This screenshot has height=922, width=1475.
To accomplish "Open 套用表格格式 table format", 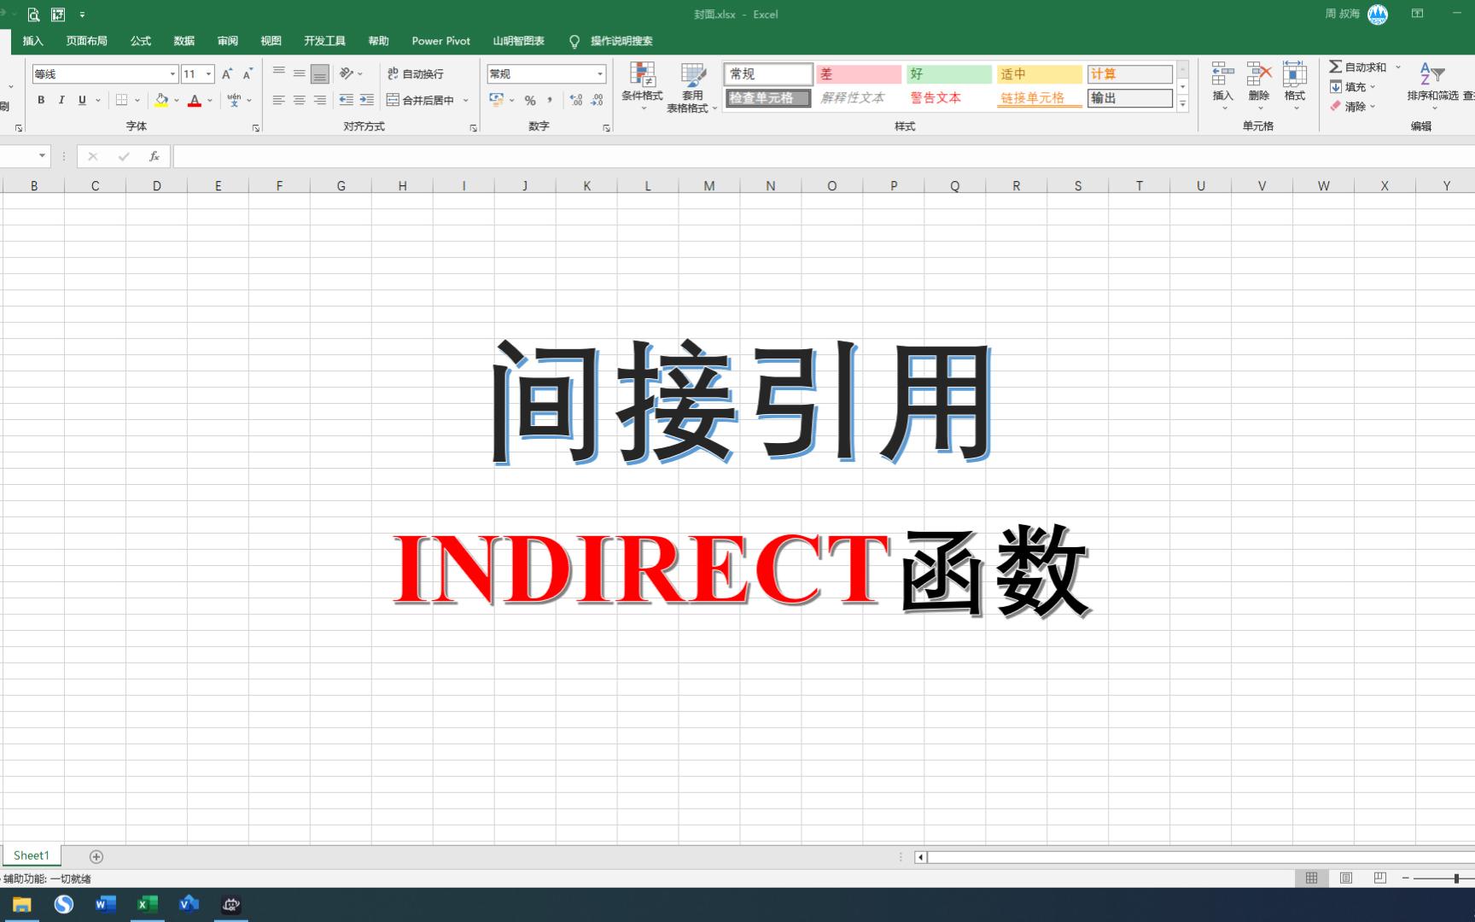I will point(692,87).
